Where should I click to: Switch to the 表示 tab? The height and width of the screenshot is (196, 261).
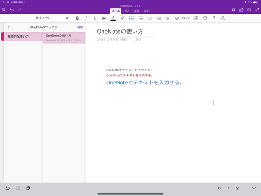146,11
